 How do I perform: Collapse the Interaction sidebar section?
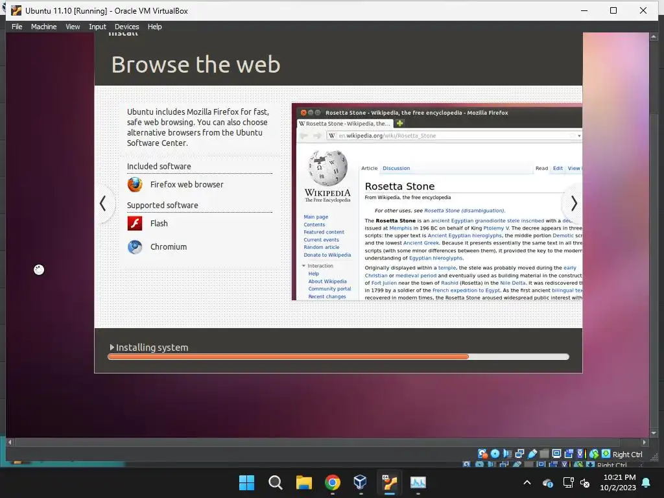pos(303,266)
